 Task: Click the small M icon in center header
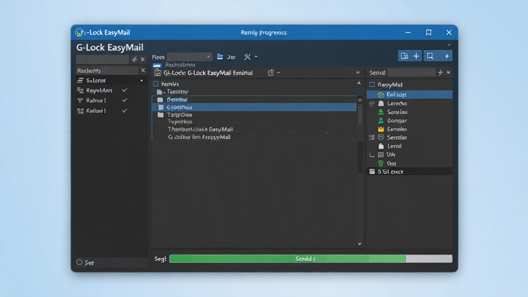coord(358,72)
